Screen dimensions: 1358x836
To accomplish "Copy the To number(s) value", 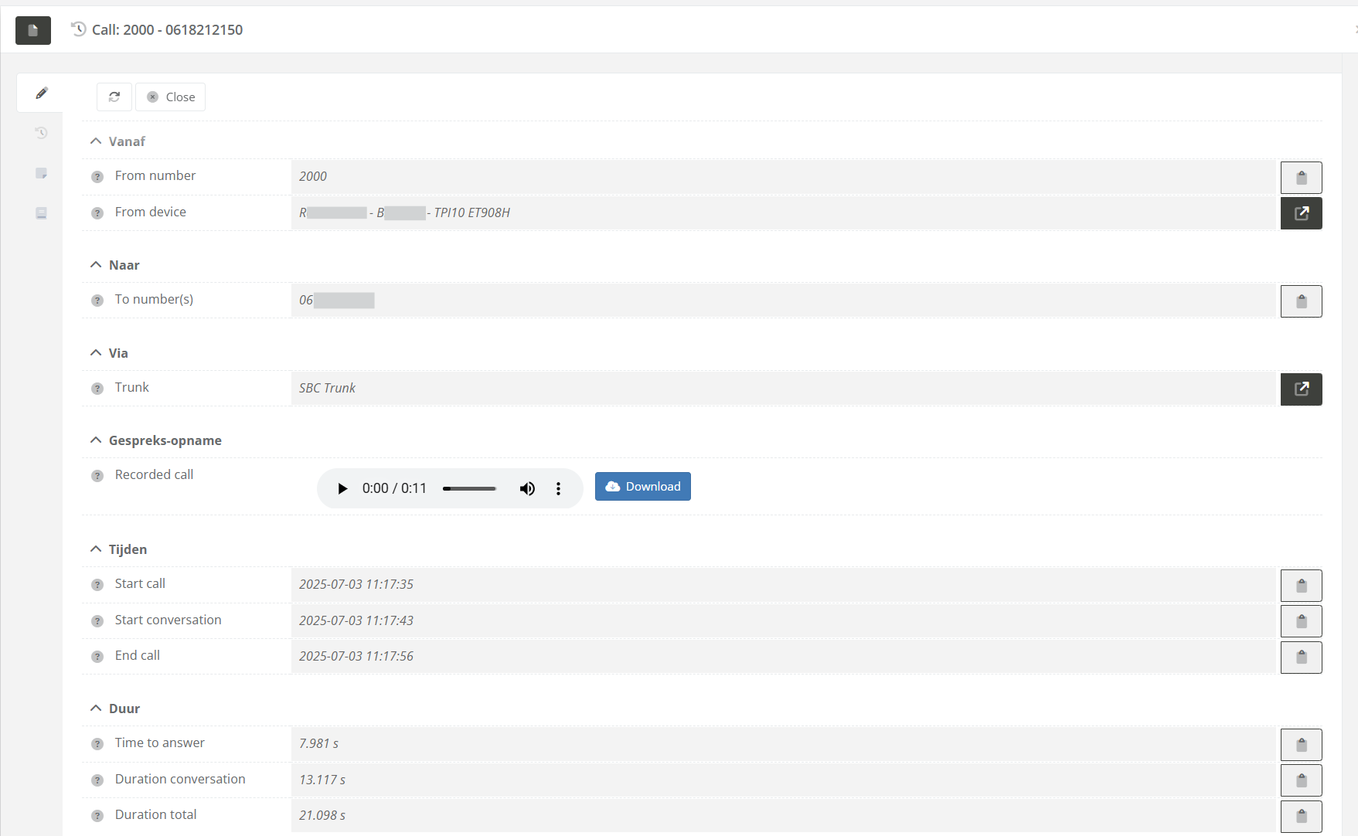I will pos(1301,301).
